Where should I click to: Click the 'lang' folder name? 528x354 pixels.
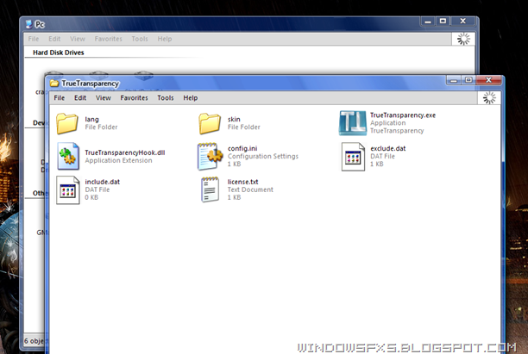pos(91,119)
